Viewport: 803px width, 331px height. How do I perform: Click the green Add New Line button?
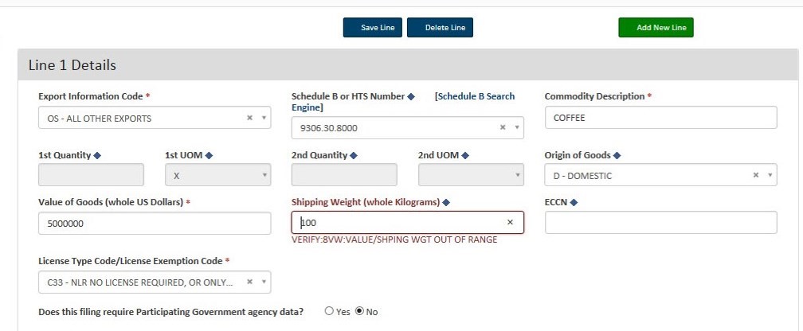656,28
